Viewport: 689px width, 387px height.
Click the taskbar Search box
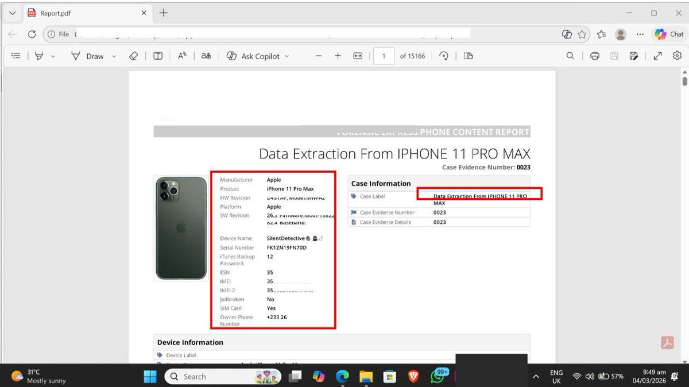tap(223, 376)
